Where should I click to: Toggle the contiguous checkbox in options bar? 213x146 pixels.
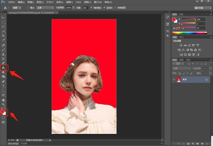pyautogui.click(x=104, y=8)
